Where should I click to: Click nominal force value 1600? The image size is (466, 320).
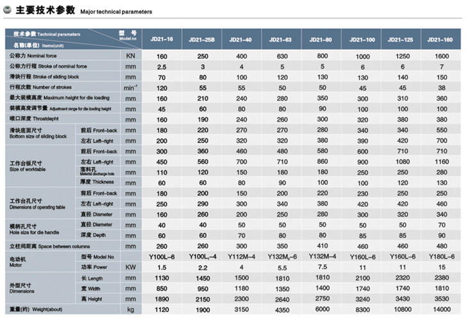click(x=442, y=56)
